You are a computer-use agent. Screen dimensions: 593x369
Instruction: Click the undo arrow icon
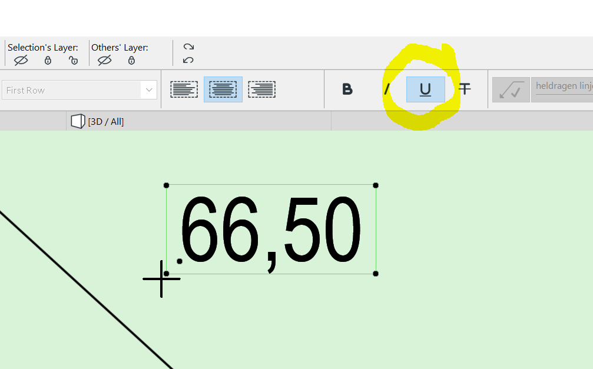[x=188, y=60]
